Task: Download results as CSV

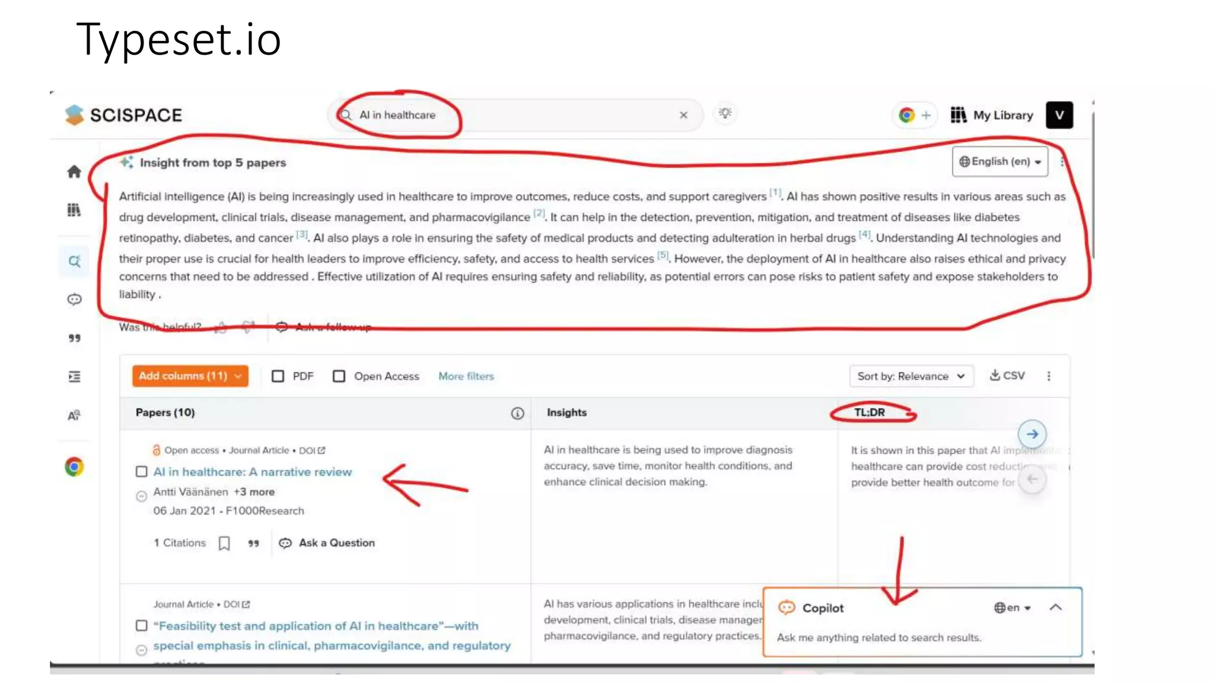Action: click(1007, 375)
